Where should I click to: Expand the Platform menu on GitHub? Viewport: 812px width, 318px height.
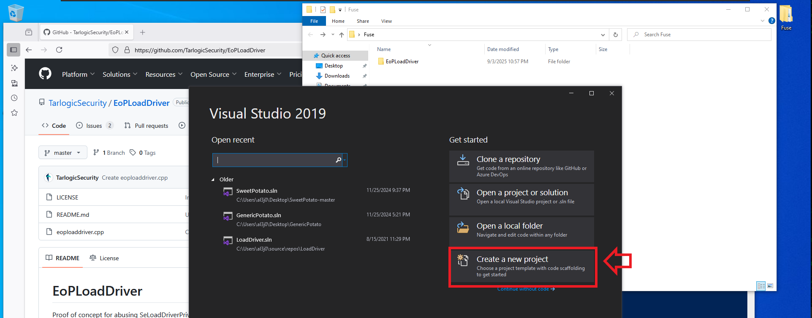78,74
